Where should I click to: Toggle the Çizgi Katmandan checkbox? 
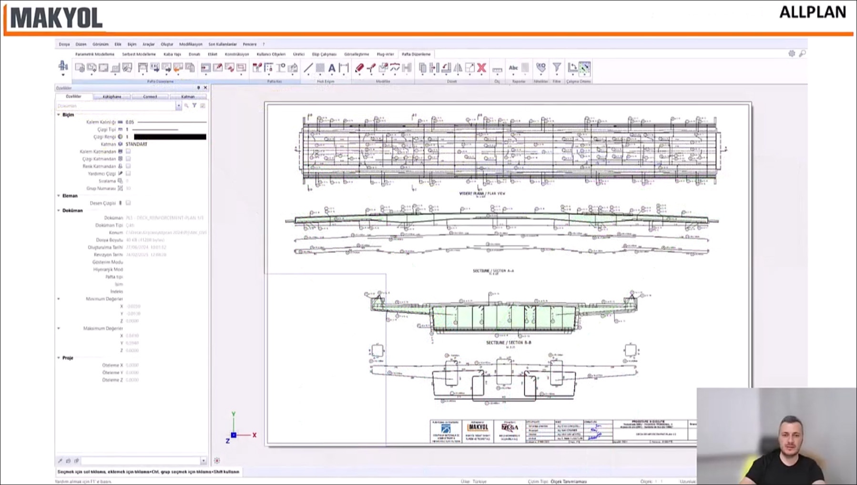pos(128,159)
